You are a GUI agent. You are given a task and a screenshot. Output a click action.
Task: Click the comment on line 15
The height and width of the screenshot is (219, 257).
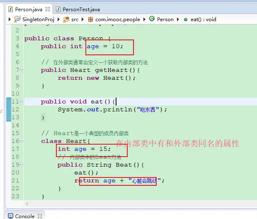pyautogui.click(x=85, y=133)
